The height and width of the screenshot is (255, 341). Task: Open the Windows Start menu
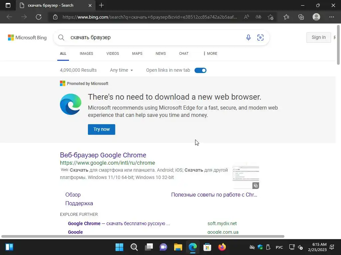click(119, 247)
